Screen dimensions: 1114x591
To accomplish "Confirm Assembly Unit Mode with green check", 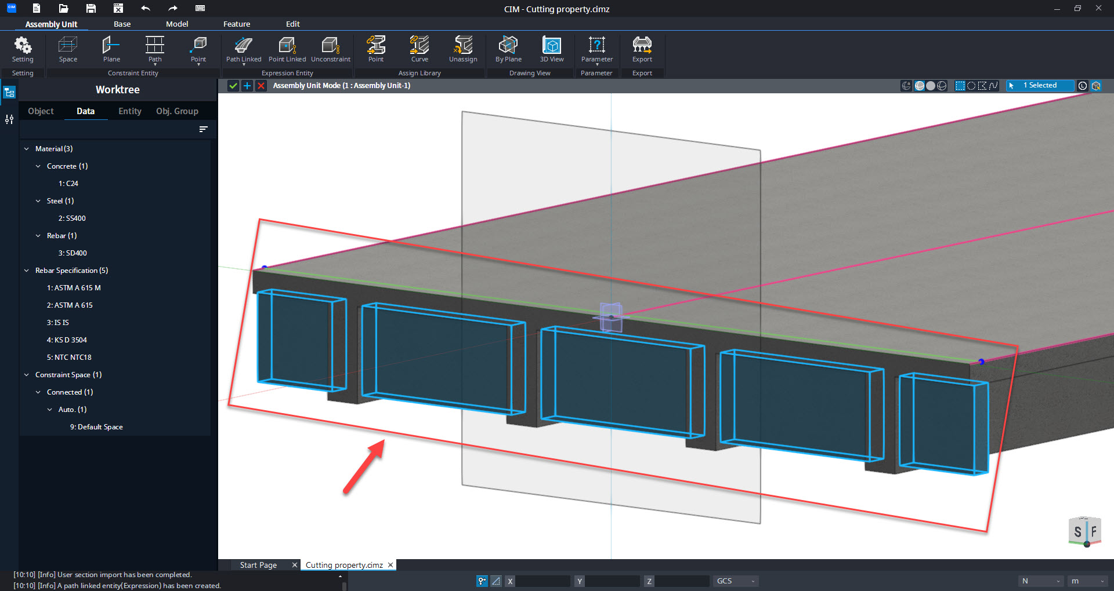I will pyautogui.click(x=233, y=86).
